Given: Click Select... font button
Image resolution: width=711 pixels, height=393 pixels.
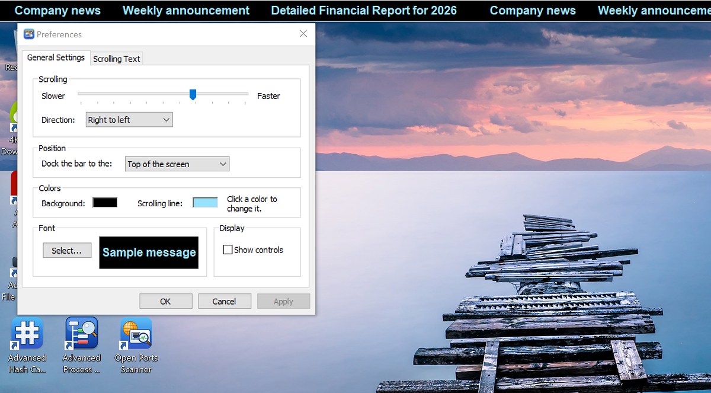Looking at the screenshot, I should tap(67, 251).
